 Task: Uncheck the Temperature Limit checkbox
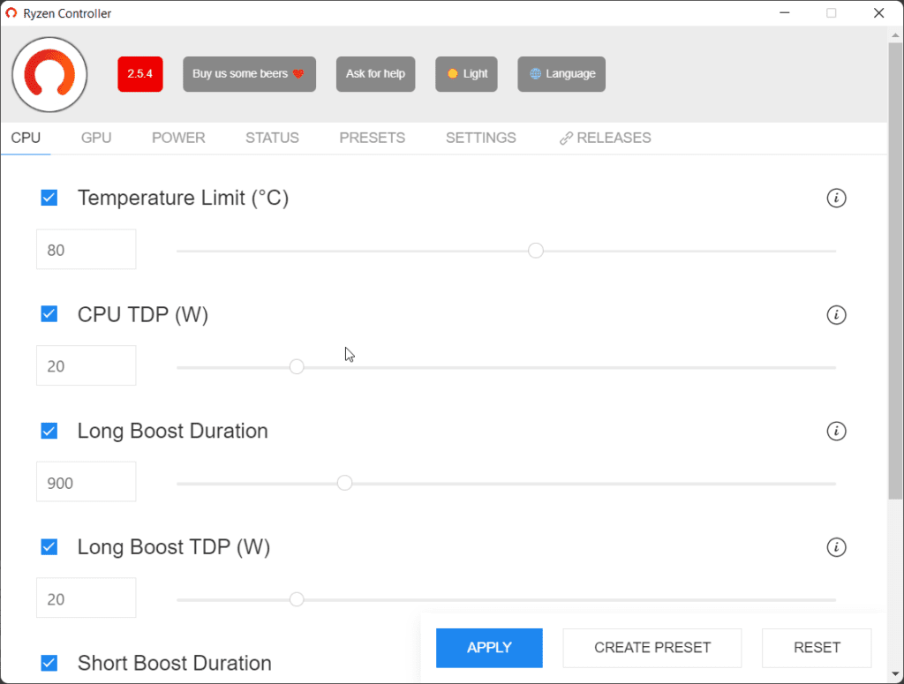click(x=49, y=199)
